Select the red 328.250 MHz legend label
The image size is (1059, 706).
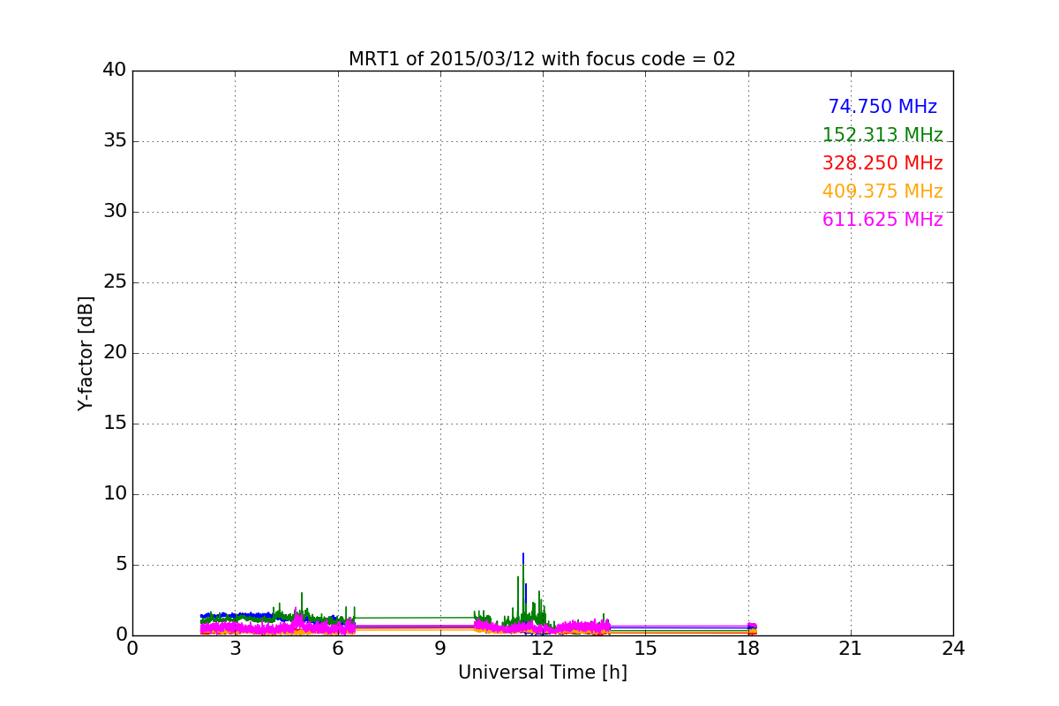[x=882, y=163]
